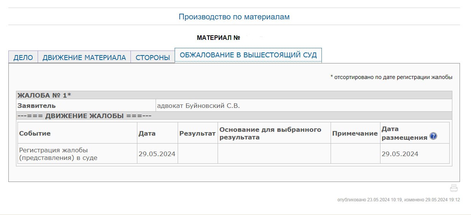The width and height of the screenshot is (471, 215).
Task: Switch to the ДЕЛО tab
Action: 23,58
